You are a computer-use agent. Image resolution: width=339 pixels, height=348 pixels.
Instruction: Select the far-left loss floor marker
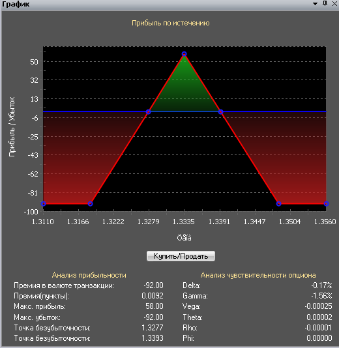click(44, 204)
